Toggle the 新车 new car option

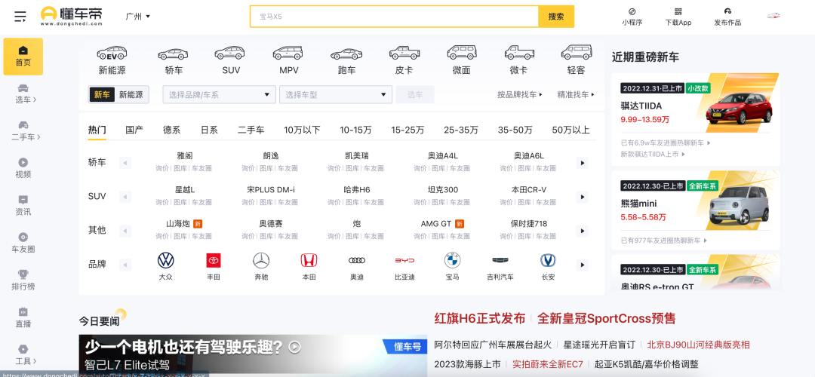coord(102,95)
